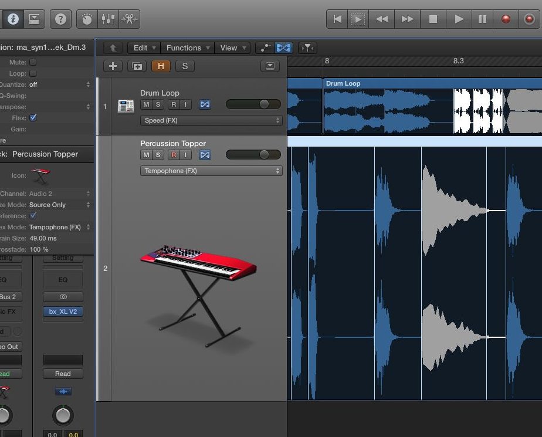542x437 pixels.
Task: Click the Drum Loop track volume slider
Action: pyautogui.click(x=253, y=104)
